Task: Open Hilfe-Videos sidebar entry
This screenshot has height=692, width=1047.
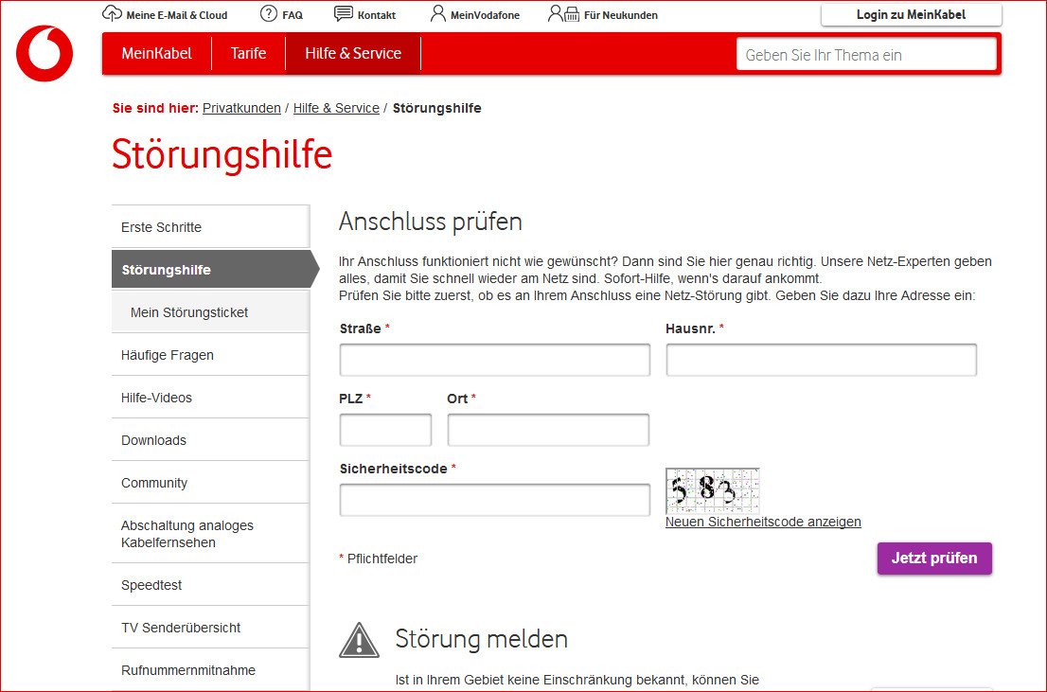Action: click(x=210, y=398)
